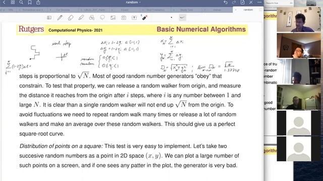Open the camera tool

124,18
